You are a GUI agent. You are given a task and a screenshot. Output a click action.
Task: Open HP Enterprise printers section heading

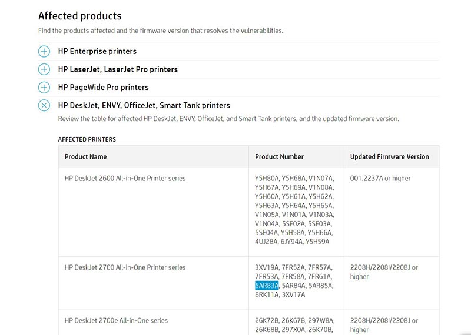(97, 51)
